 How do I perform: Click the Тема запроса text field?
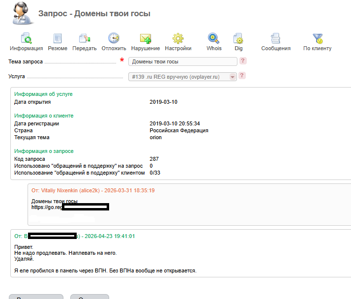coord(182,61)
